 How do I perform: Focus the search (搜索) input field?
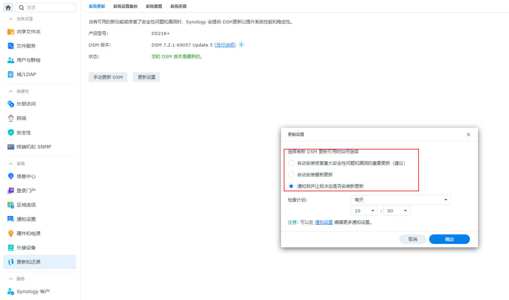46,7
